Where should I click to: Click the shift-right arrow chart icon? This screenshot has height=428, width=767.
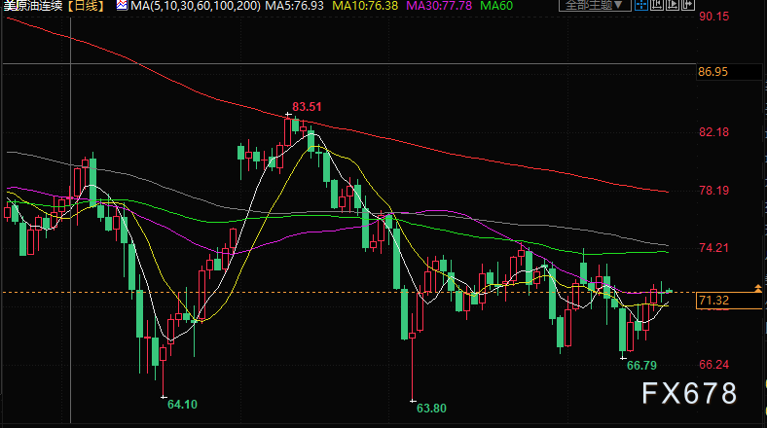[688, 5]
